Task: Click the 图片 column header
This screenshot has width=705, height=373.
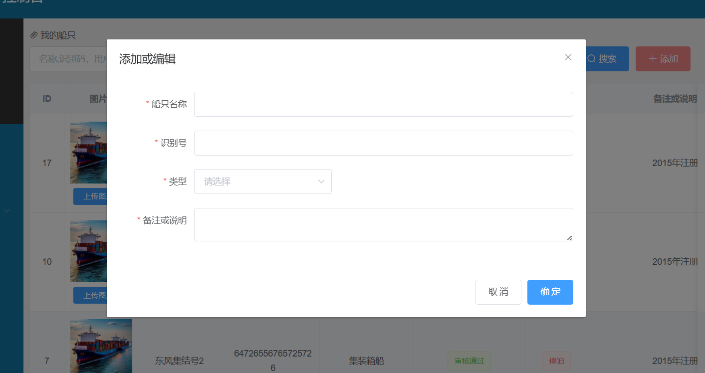Action: (x=98, y=99)
